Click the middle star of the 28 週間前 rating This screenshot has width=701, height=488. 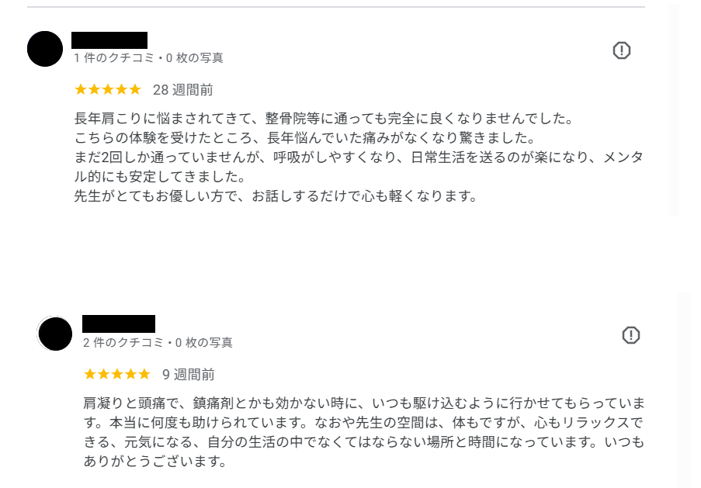pyautogui.click(x=108, y=89)
